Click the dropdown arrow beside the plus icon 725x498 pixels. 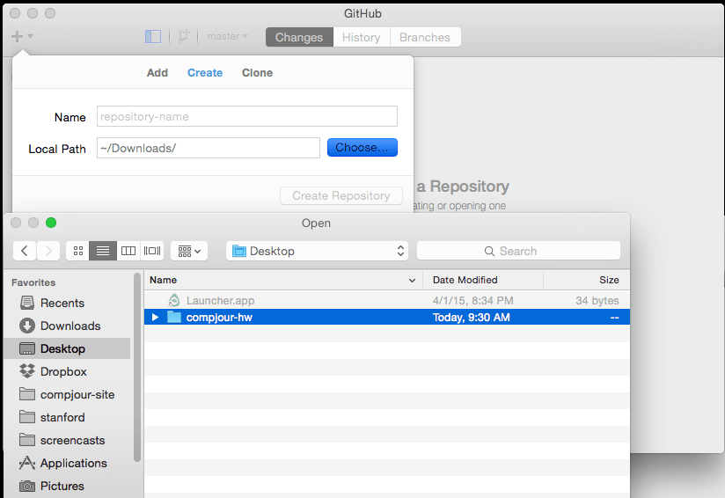coord(31,36)
